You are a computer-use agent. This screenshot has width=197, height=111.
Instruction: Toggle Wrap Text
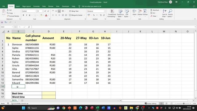tap(74, 11)
